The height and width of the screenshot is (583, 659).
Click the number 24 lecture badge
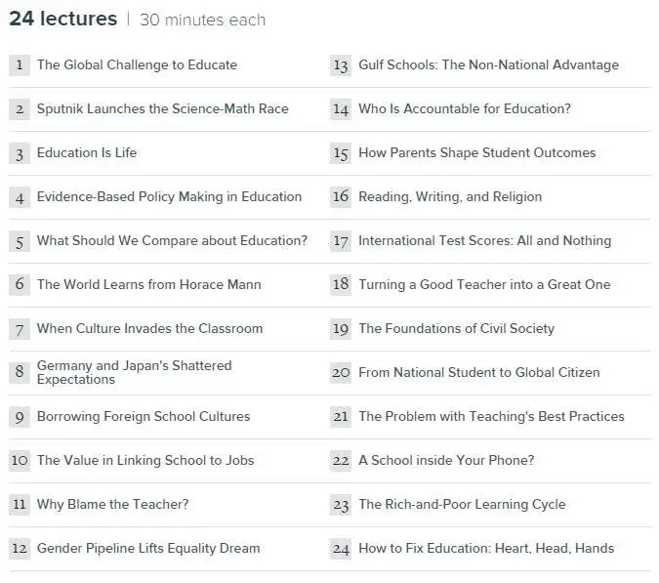point(341,549)
